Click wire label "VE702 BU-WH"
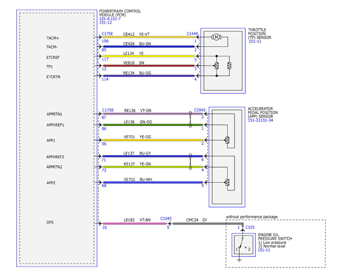 click(138, 180)
